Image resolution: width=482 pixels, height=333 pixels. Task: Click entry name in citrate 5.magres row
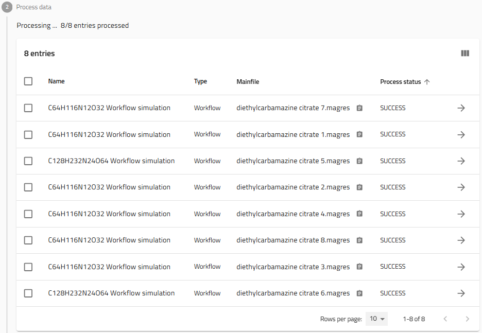click(x=111, y=161)
